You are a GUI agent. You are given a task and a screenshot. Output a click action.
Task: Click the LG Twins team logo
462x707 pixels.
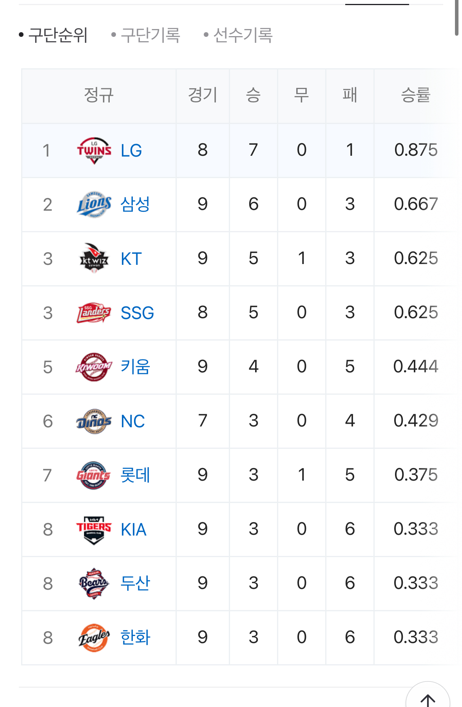94,151
